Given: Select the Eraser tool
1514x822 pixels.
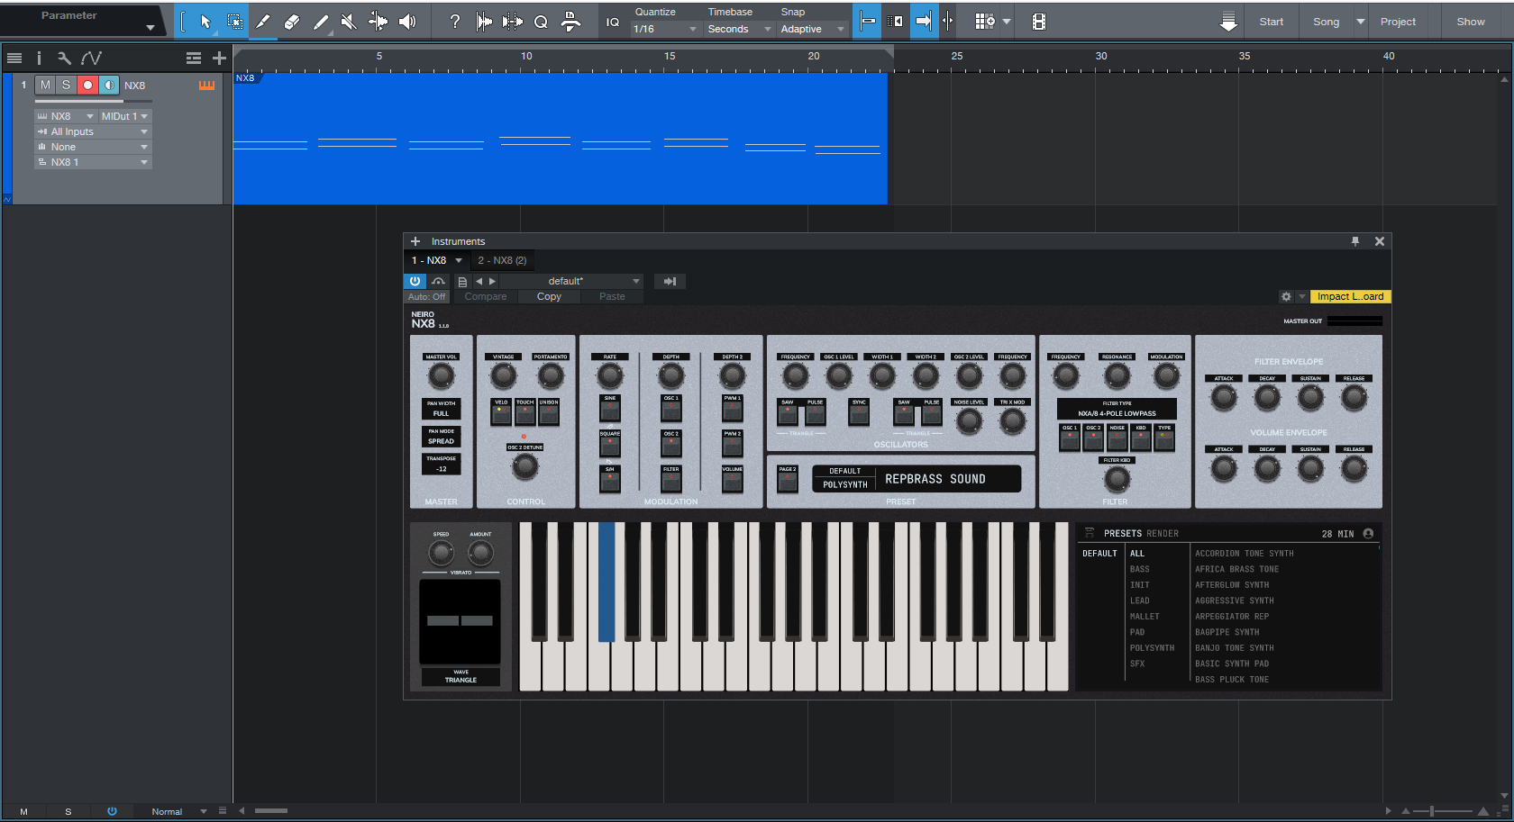Looking at the screenshot, I should 291,22.
